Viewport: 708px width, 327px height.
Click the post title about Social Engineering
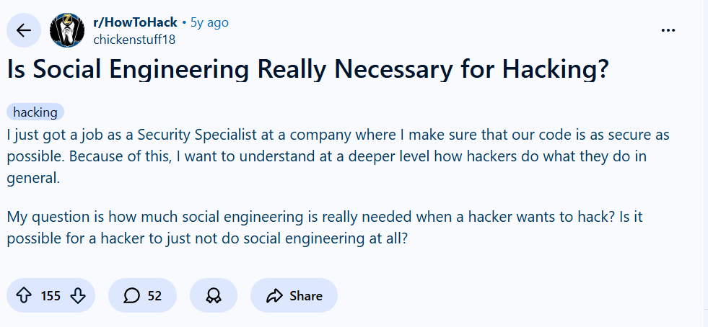click(308, 69)
